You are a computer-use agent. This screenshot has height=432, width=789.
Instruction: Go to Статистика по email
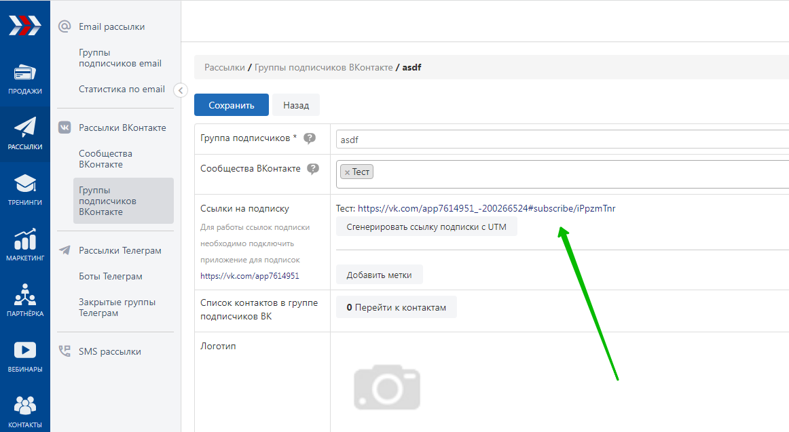pyautogui.click(x=122, y=89)
